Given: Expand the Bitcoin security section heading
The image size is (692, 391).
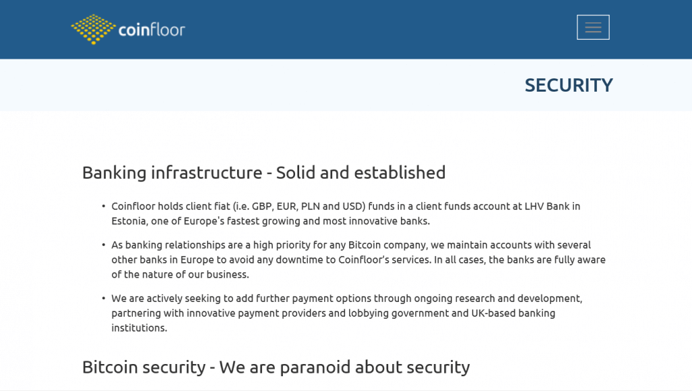Looking at the screenshot, I should [x=276, y=367].
